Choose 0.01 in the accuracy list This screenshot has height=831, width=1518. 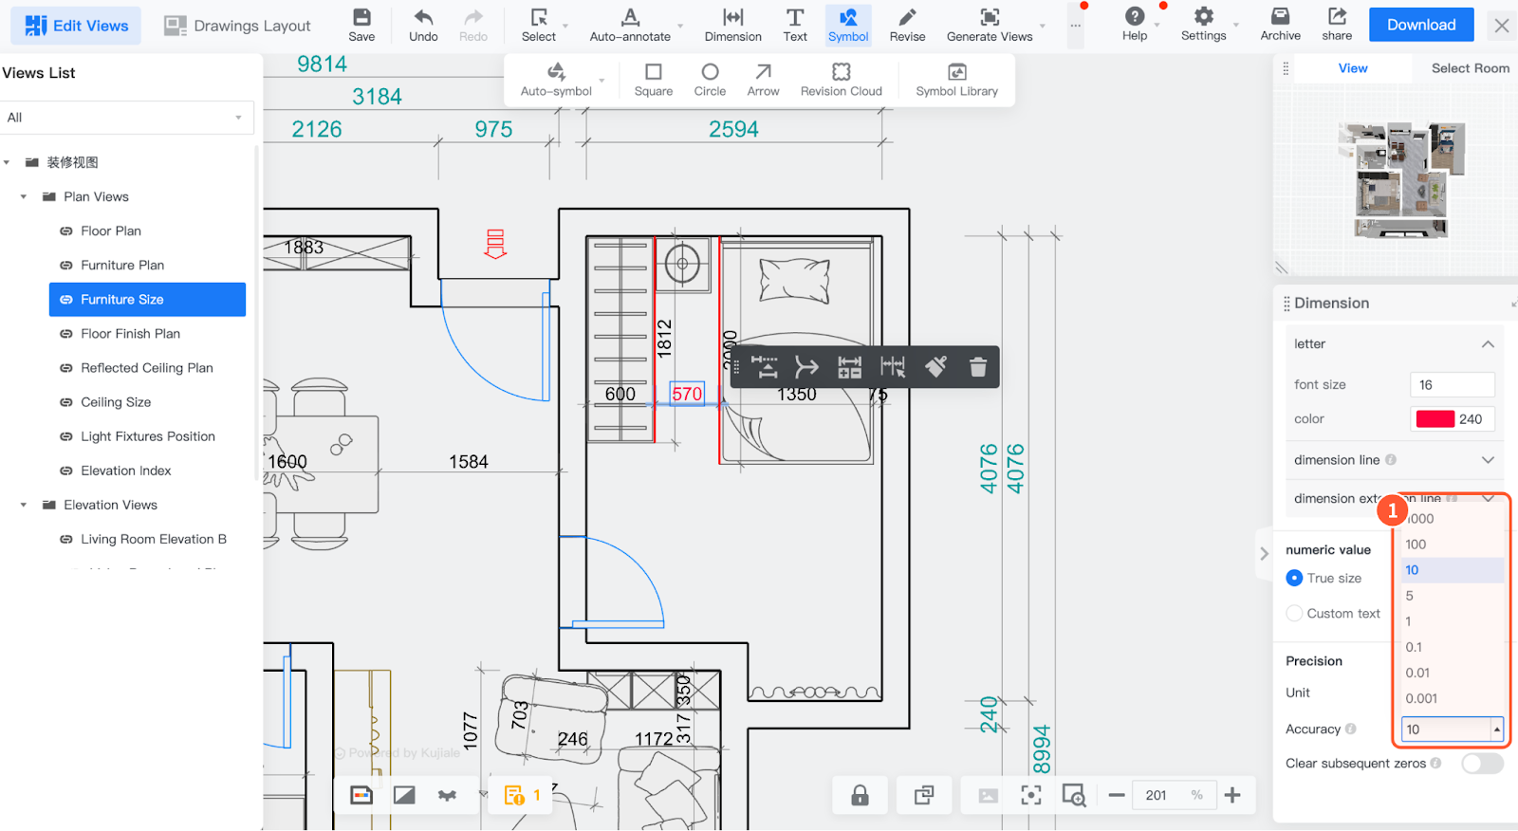(1417, 673)
